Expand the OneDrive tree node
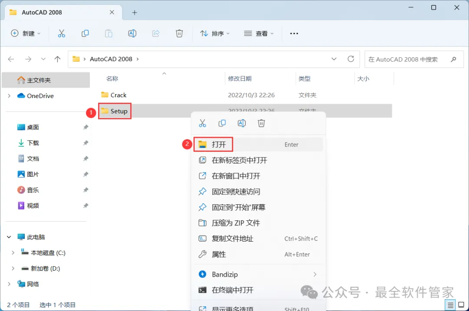 [x=9, y=96]
